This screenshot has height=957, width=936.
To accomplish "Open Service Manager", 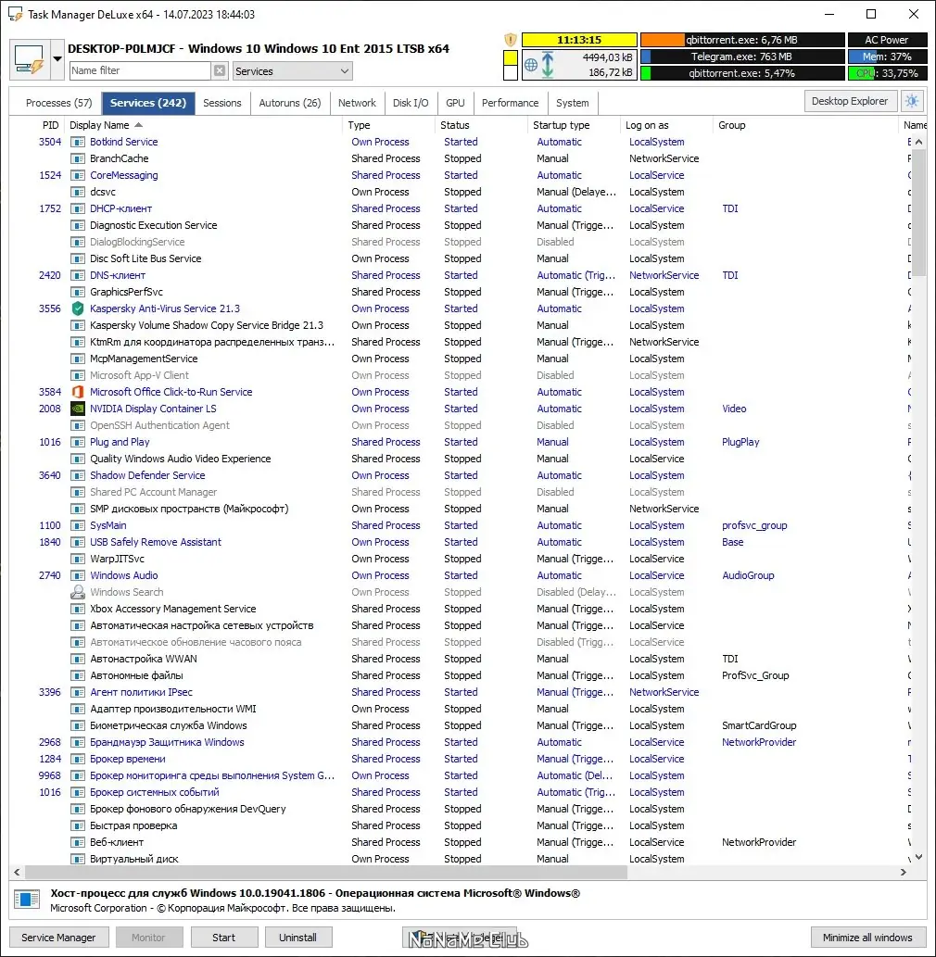I will pyautogui.click(x=58, y=937).
